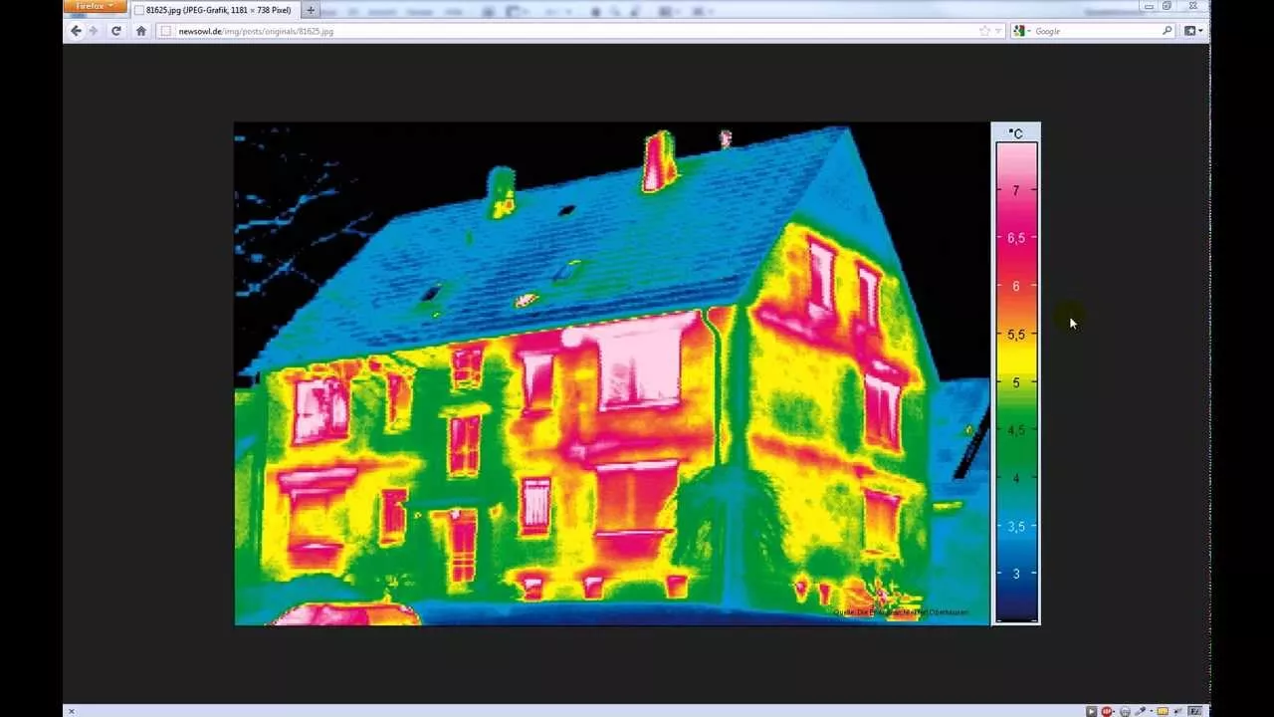1274x717 pixels.
Task: Select the 81625.jpg tab
Action: coord(214,10)
